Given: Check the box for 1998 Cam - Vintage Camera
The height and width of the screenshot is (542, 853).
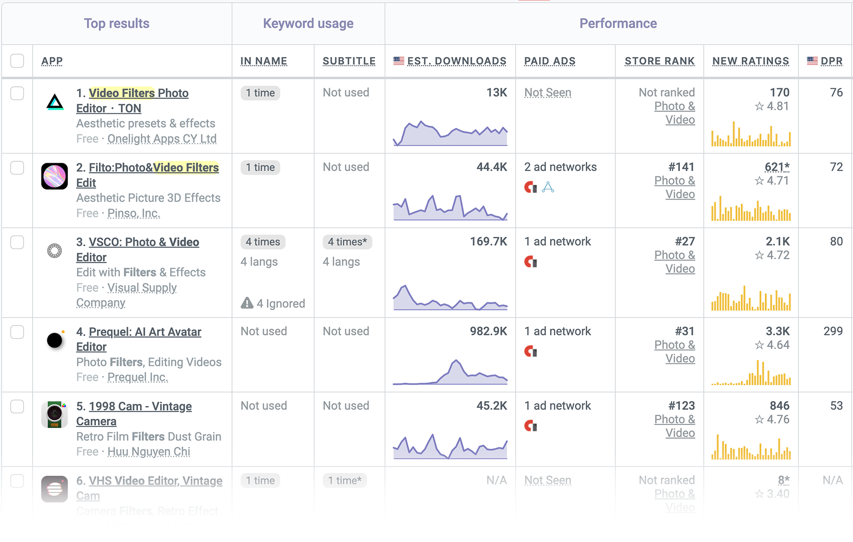Looking at the screenshot, I should (x=17, y=406).
